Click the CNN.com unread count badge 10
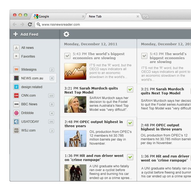 [51, 95]
